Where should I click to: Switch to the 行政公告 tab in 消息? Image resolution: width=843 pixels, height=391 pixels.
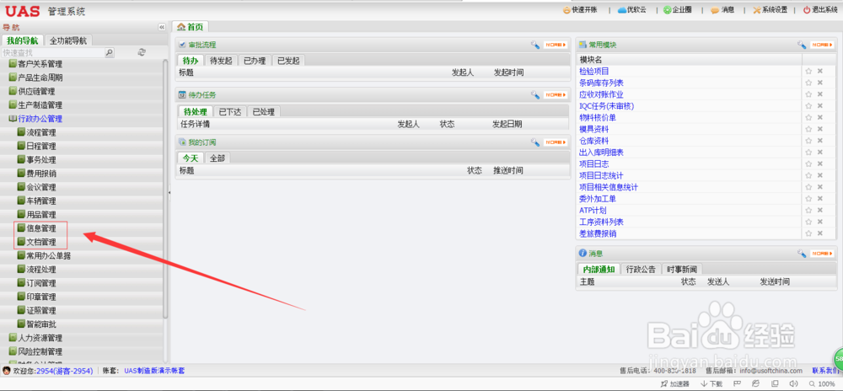click(x=641, y=269)
